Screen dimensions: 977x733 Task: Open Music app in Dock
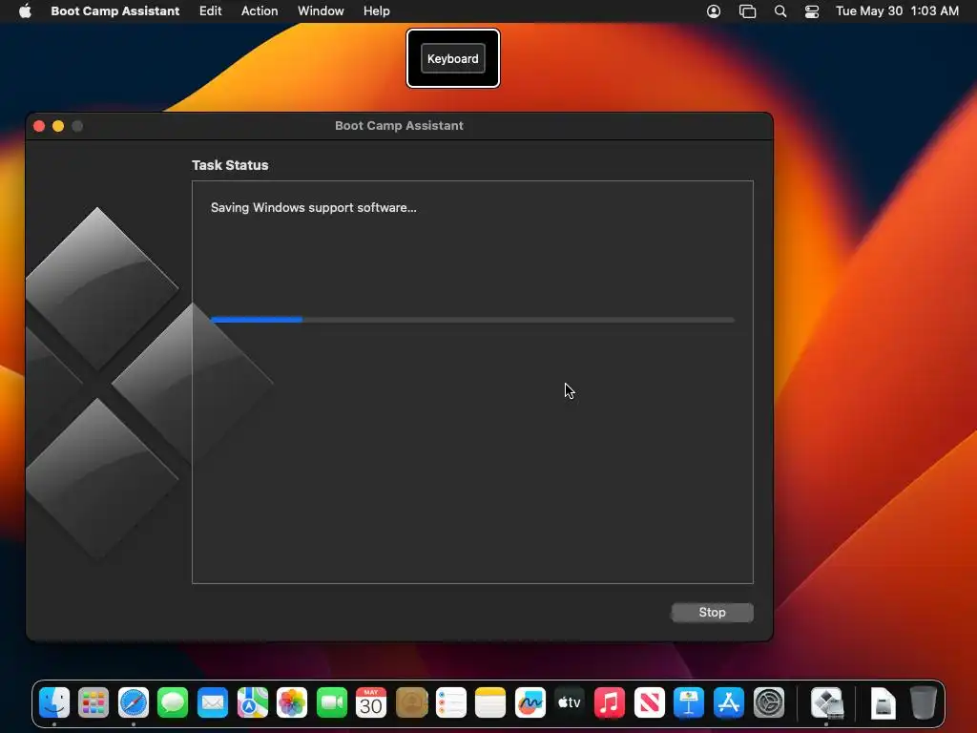tap(610, 703)
